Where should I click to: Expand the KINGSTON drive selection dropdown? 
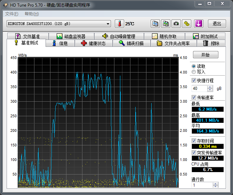(108, 24)
